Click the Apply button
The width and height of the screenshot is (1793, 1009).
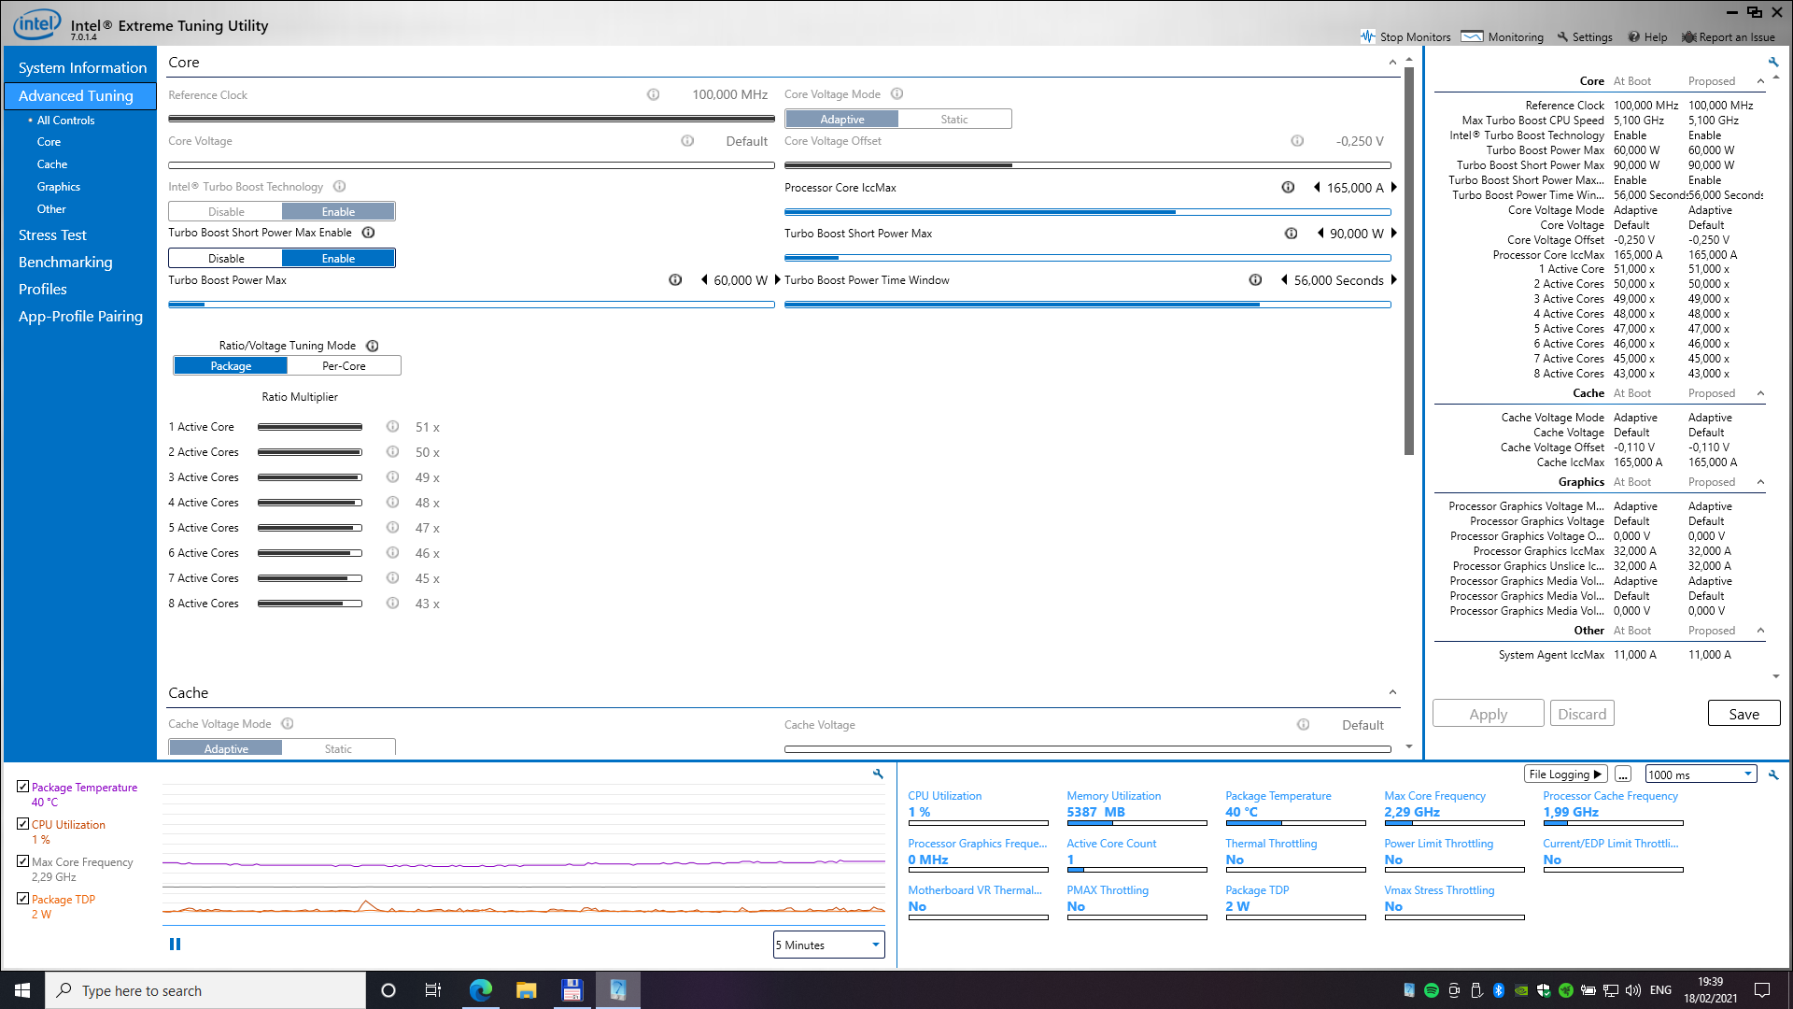[1488, 714]
